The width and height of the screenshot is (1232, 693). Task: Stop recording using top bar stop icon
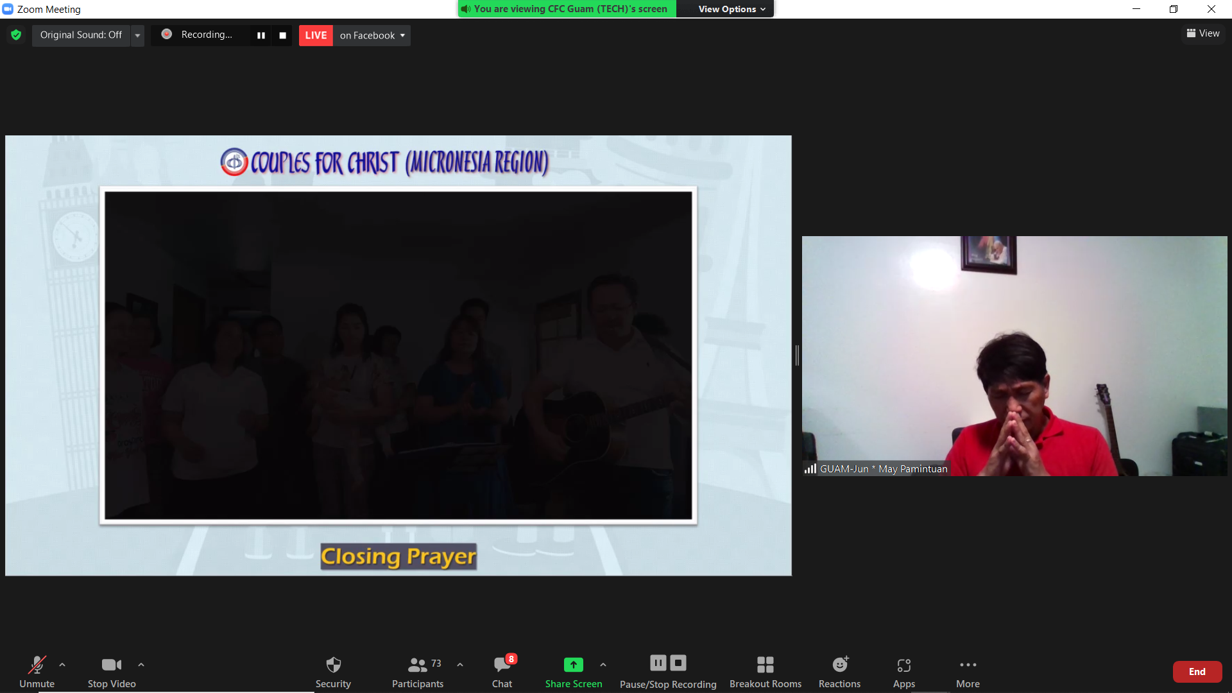click(282, 35)
